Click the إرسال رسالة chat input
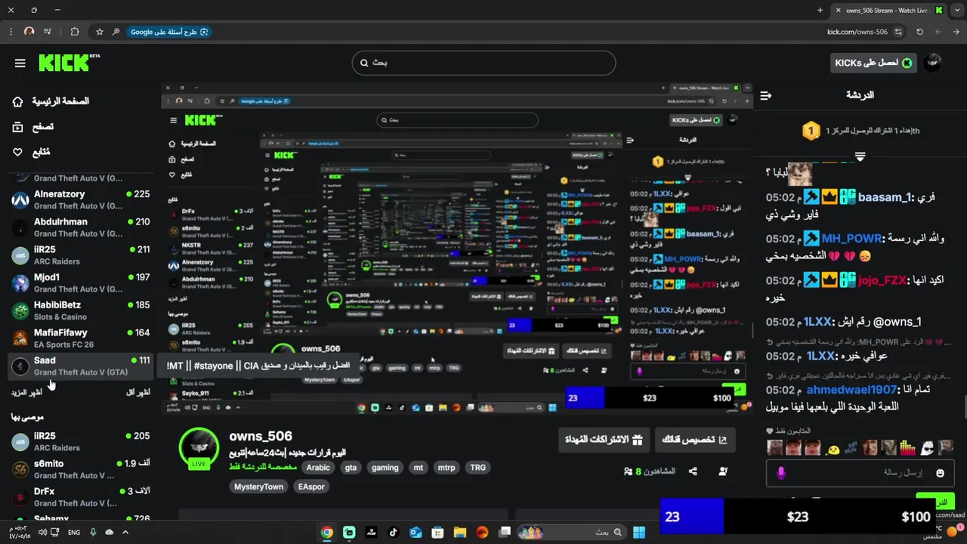This screenshot has width=967, height=544. click(860, 473)
